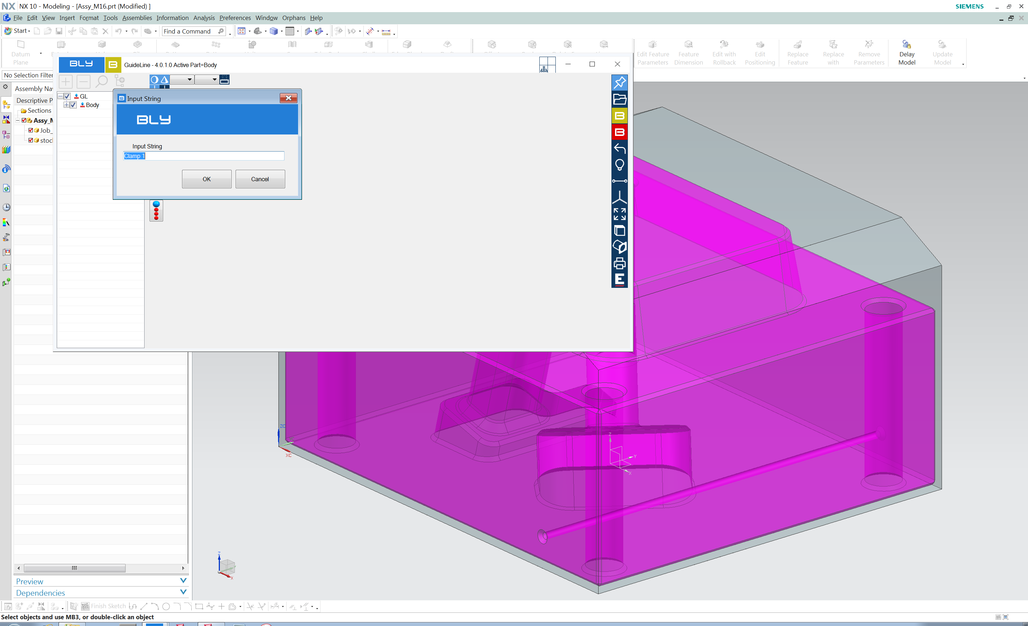
Task: Click the measure distance ruler icon in toolbar
Action: click(x=386, y=31)
